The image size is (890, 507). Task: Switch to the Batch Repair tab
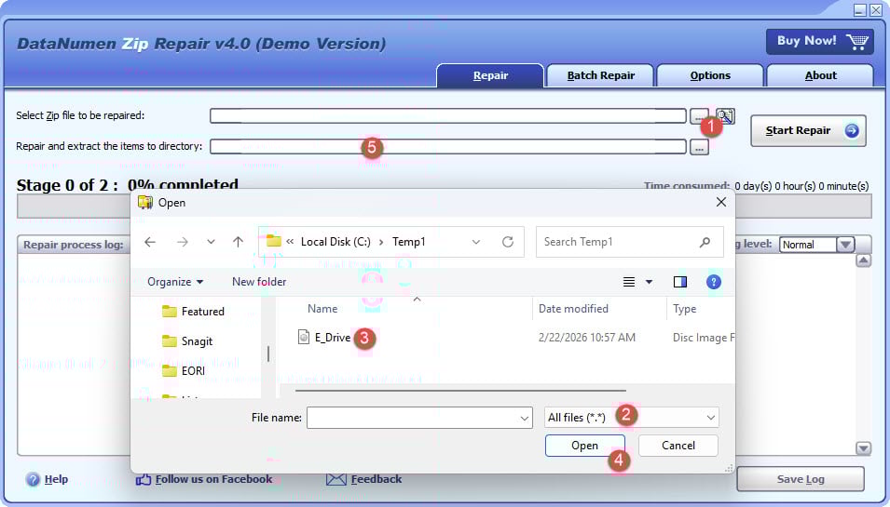[600, 76]
